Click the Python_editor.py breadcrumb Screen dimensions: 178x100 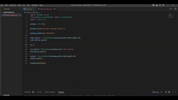32,12
